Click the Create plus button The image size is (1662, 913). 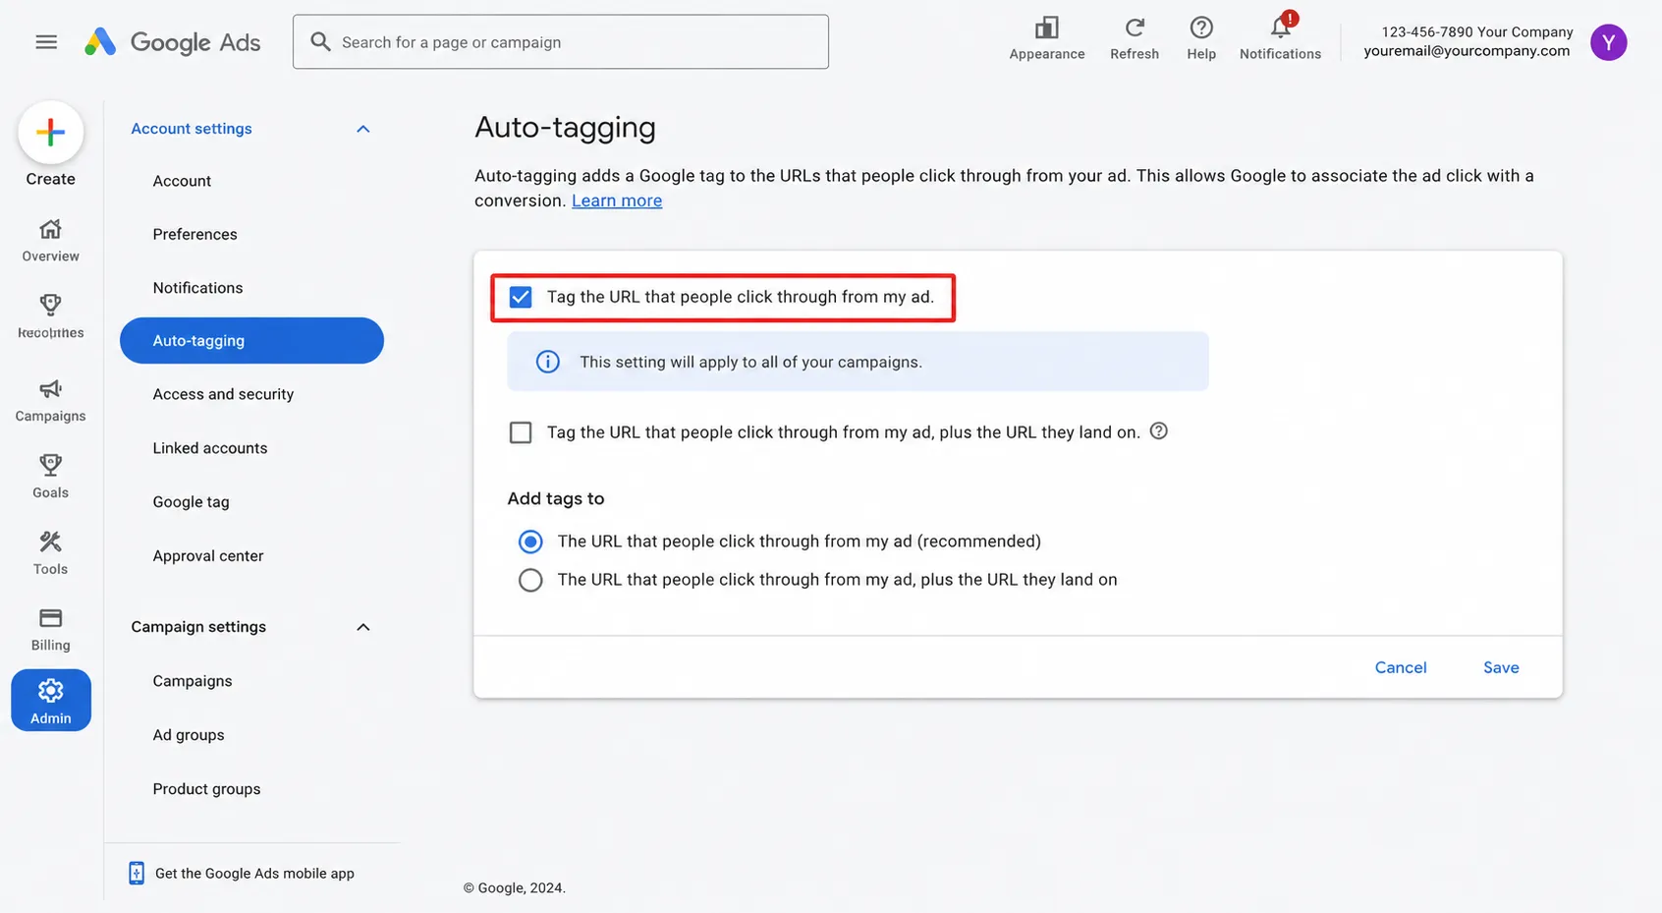[x=51, y=133]
